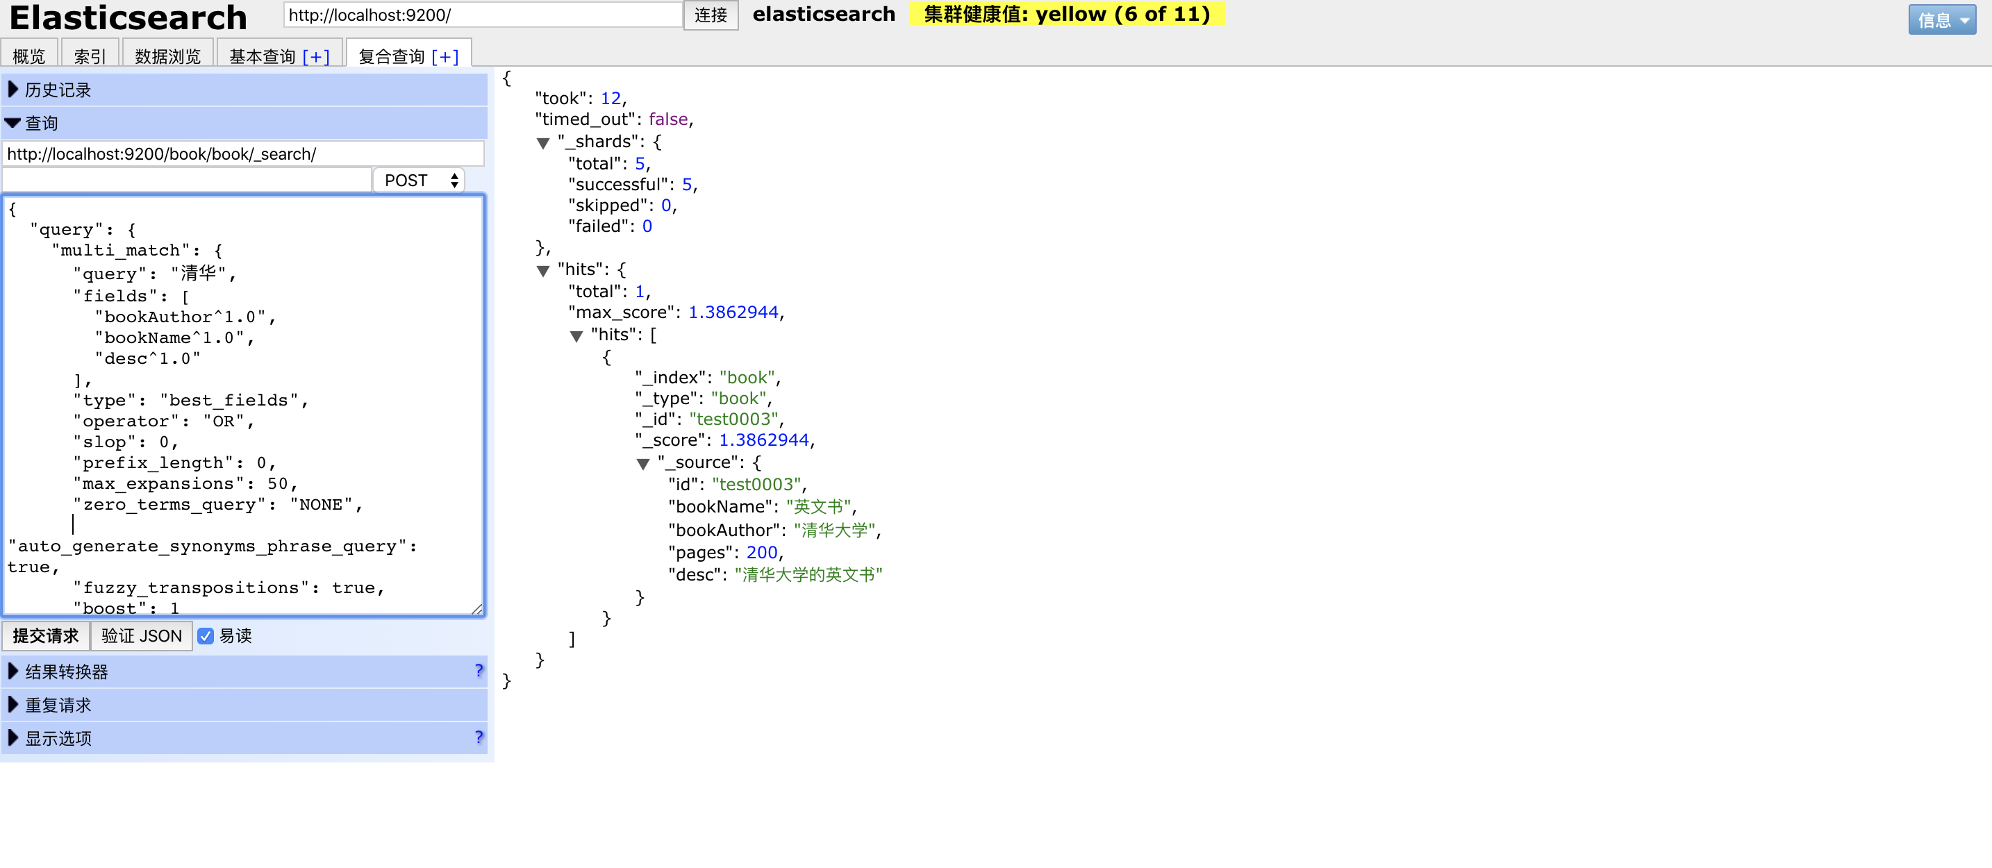Click the 验证 JSON button
Image resolution: width=1992 pixels, height=868 pixels.
tap(142, 635)
